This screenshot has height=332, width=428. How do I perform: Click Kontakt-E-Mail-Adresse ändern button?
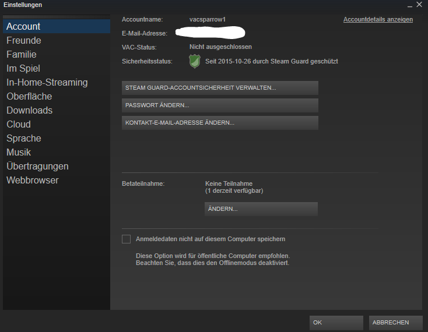tap(220, 123)
